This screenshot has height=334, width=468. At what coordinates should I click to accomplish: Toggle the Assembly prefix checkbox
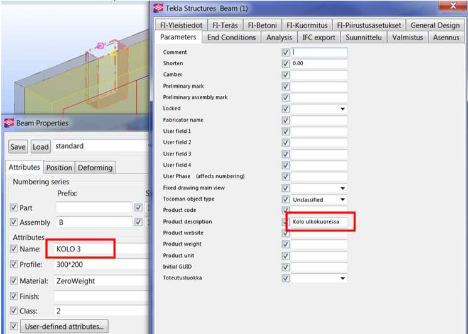point(14,222)
